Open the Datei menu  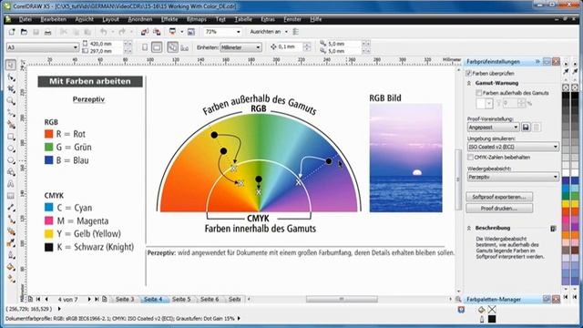[25, 19]
